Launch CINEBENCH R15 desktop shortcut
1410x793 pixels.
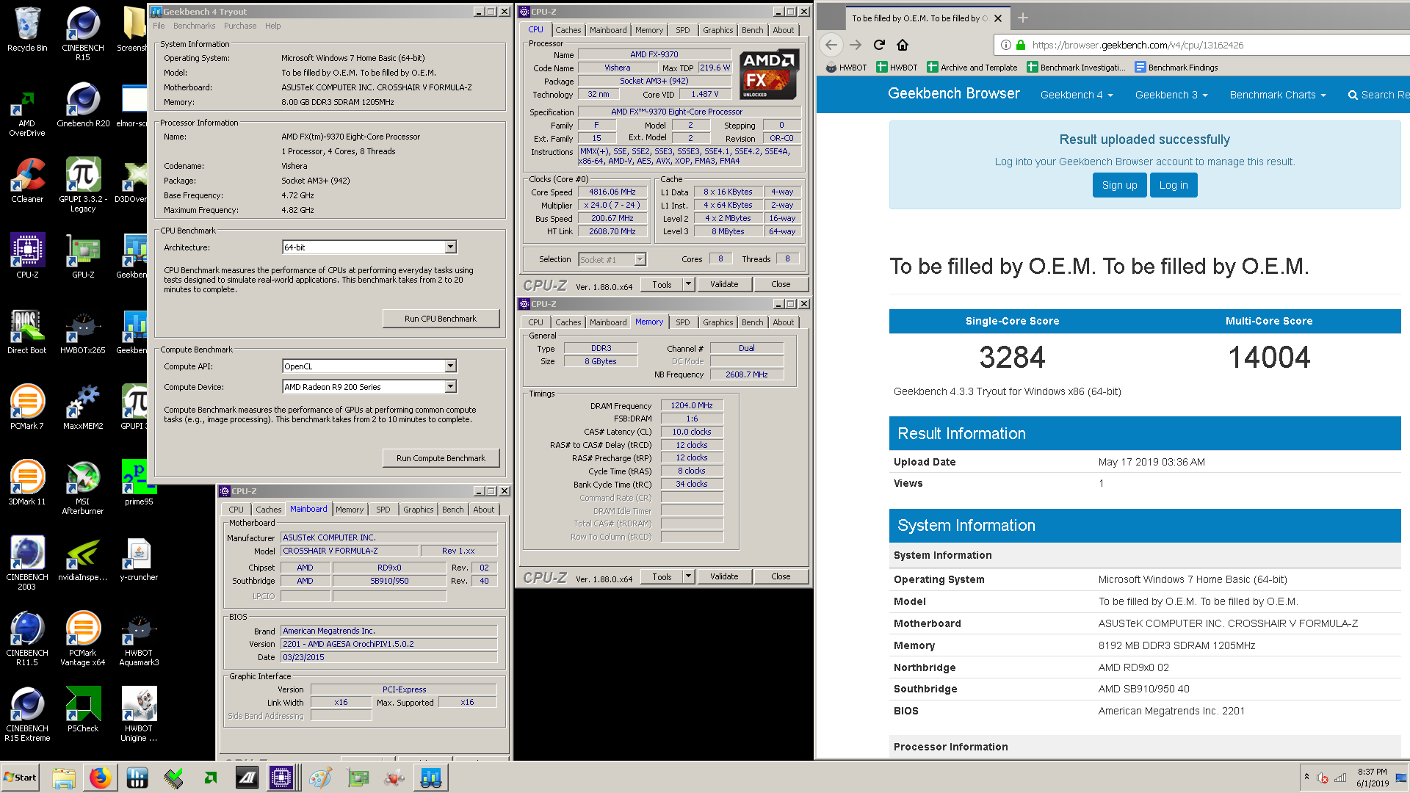pyautogui.click(x=83, y=33)
